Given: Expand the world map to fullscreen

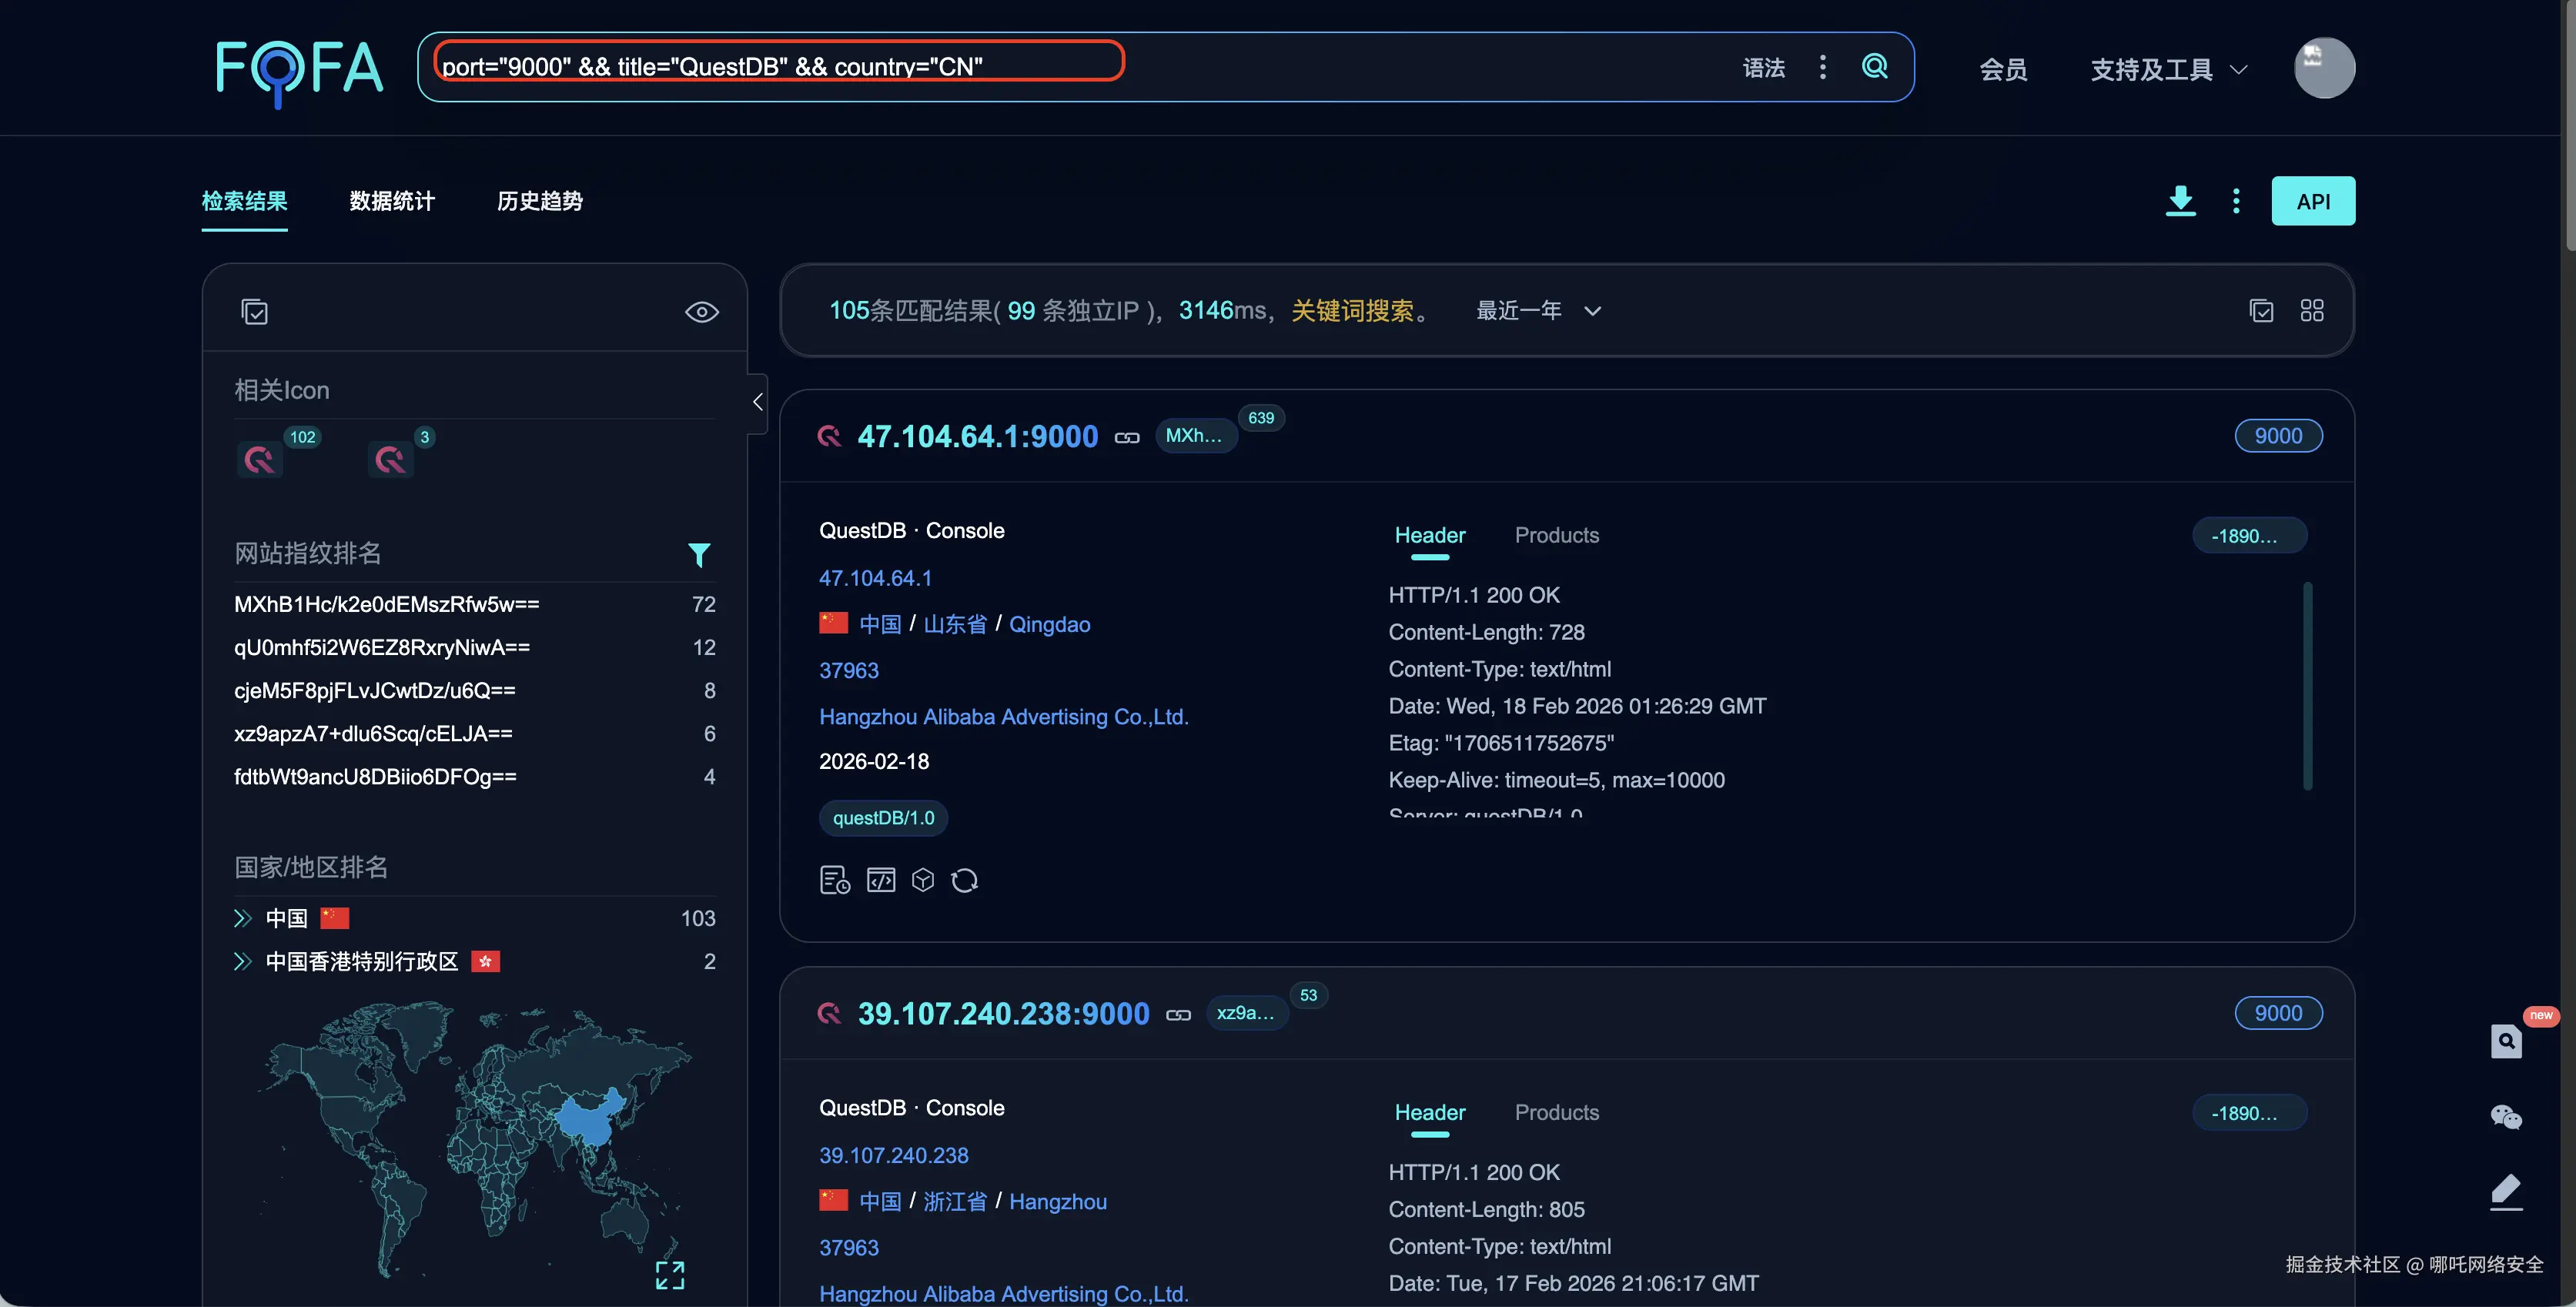Looking at the screenshot, I should point(669,1274).
